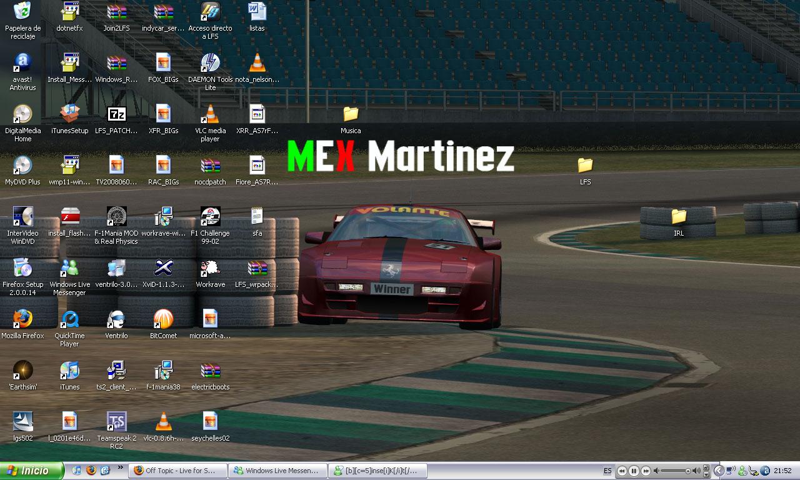Skip to previous track in iTunes mini-player
This screenshot has height=480, width=800.
[x=622, y=471]
